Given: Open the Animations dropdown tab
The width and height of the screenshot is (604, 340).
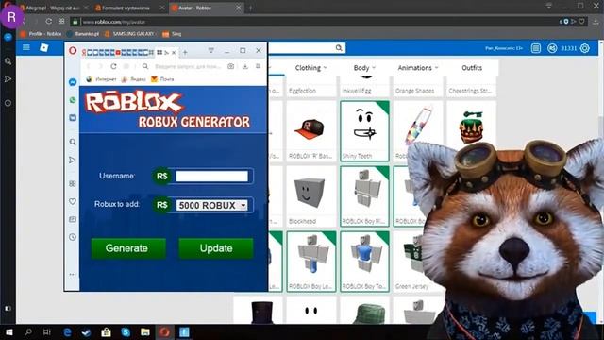Looking at the screenshot, I should [x=417, y=68].
